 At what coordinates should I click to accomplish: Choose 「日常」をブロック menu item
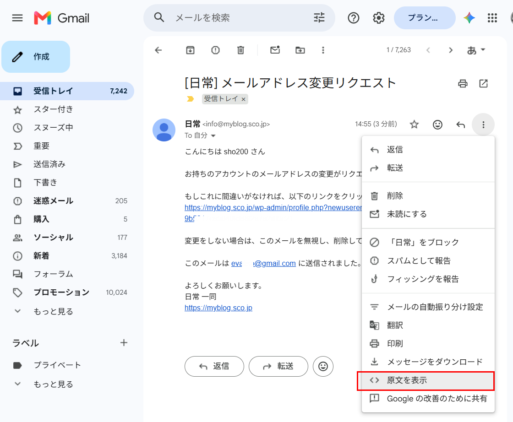click(428, 242)
